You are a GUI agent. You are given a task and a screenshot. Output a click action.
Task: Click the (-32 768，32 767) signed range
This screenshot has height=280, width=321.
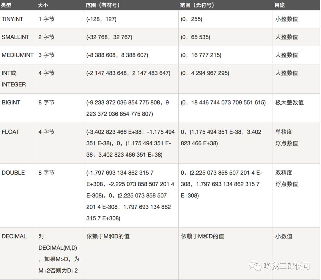pyautogui.click(x=109, y=37)
